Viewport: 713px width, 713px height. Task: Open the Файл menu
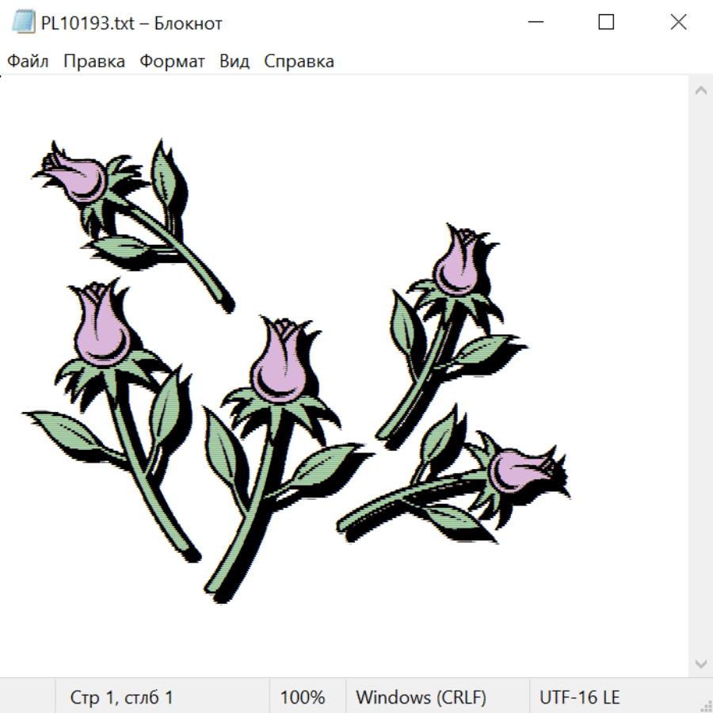(x=29, y=62)
